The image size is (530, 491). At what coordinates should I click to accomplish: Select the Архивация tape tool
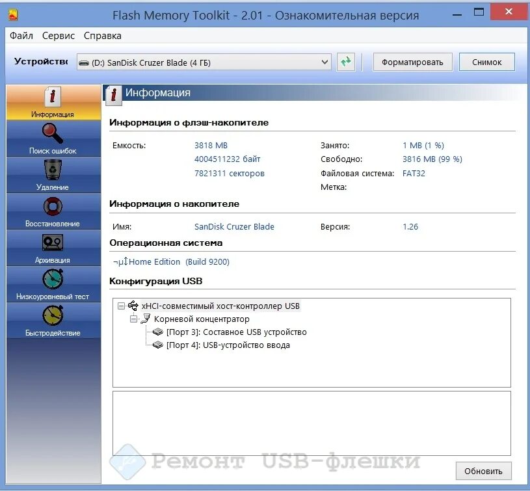pos(53,248)
